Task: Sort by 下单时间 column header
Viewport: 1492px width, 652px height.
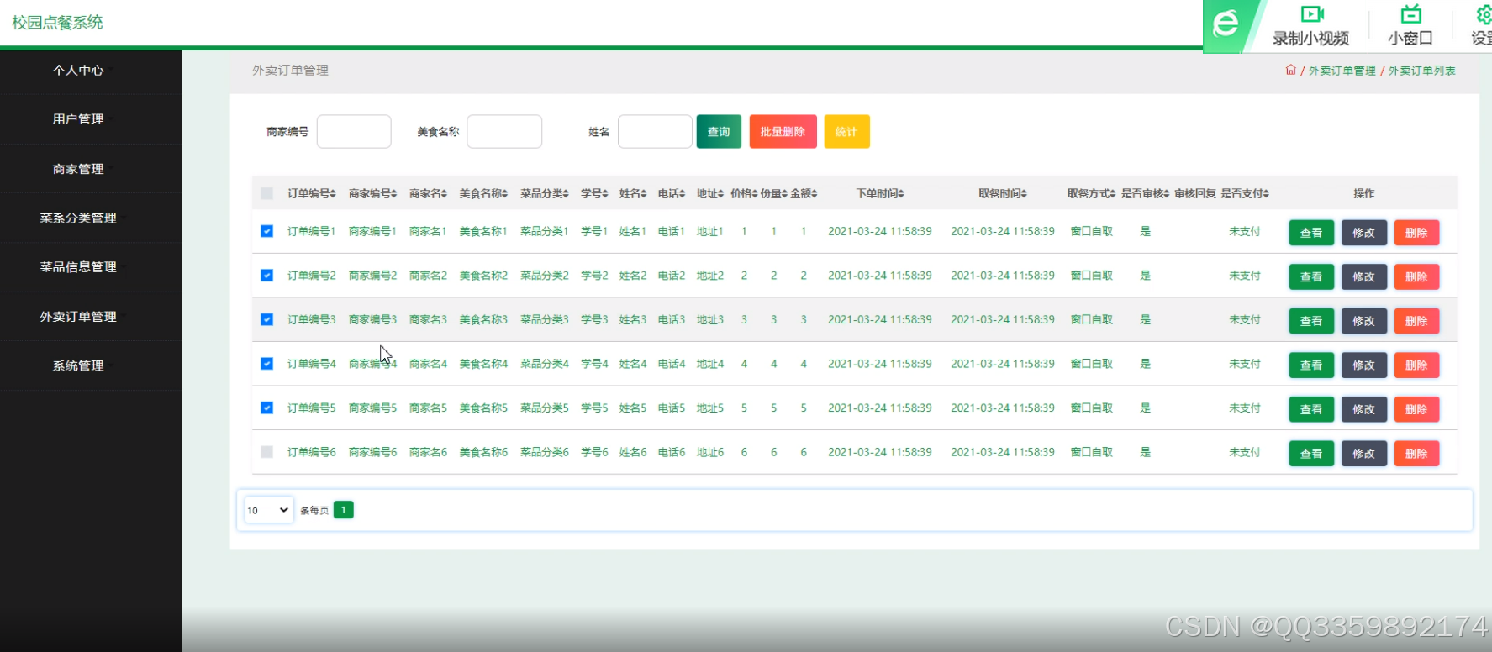Action: pos(880,194)
